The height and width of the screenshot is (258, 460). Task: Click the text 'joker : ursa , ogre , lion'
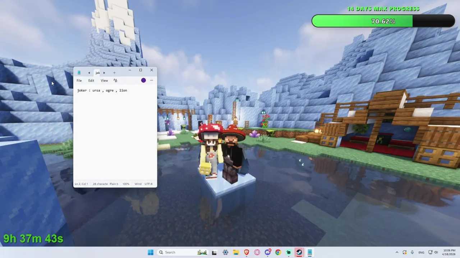pos(102,90)
